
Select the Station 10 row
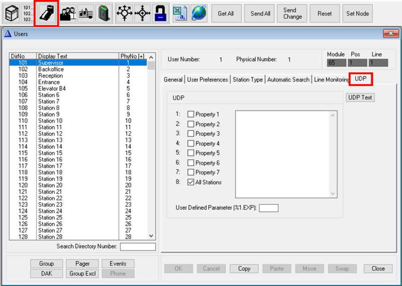pyautogui.click(x=78, y=121)
